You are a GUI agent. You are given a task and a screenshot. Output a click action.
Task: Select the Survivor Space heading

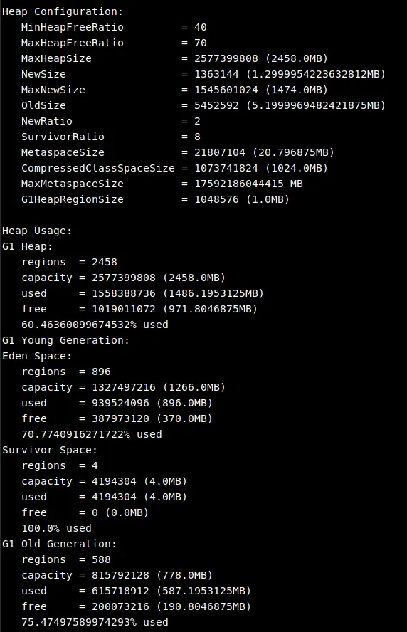tap(50, 451)
